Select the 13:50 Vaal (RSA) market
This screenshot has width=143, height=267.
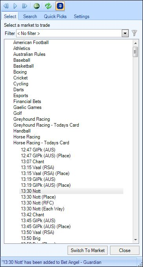(38, 232)
